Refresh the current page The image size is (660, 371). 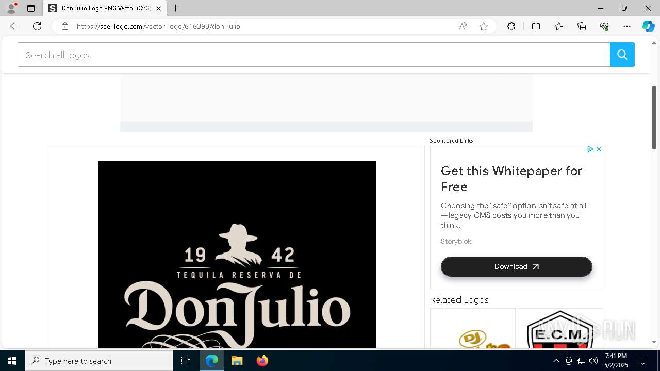pos(37,26)
